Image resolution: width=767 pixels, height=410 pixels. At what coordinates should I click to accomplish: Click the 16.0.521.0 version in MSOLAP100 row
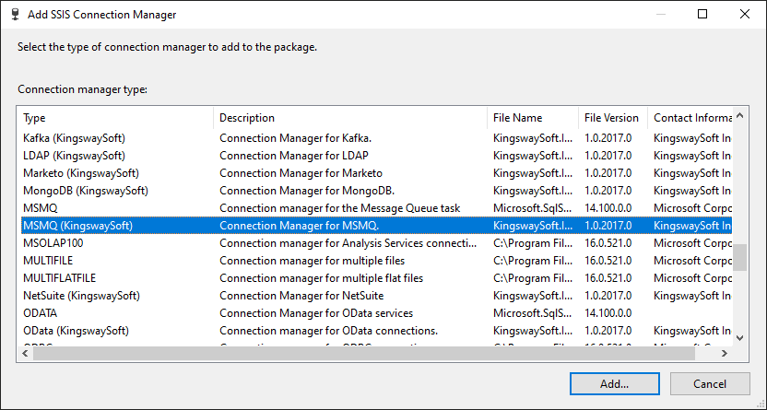click(x=608, y=243)
